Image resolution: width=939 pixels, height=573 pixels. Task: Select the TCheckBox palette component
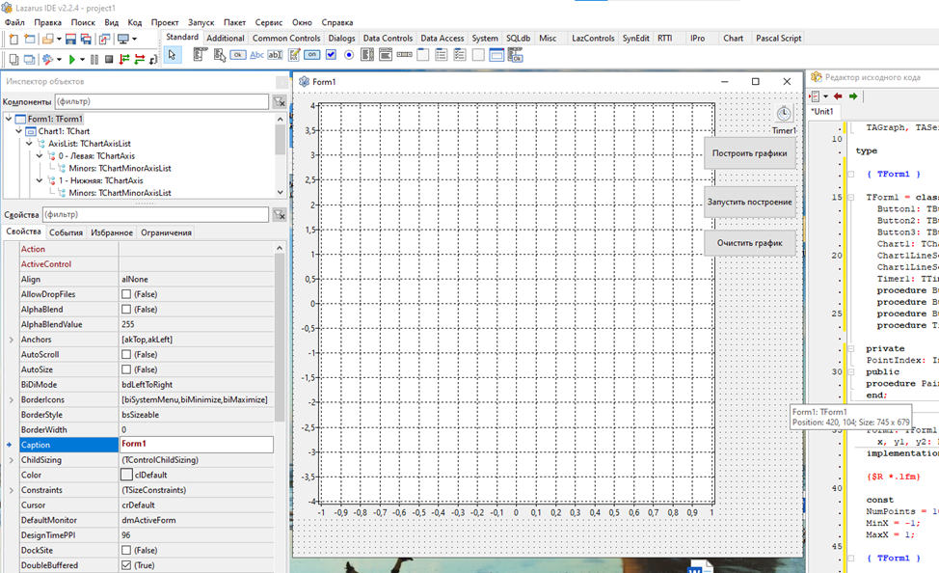point(330,55)
